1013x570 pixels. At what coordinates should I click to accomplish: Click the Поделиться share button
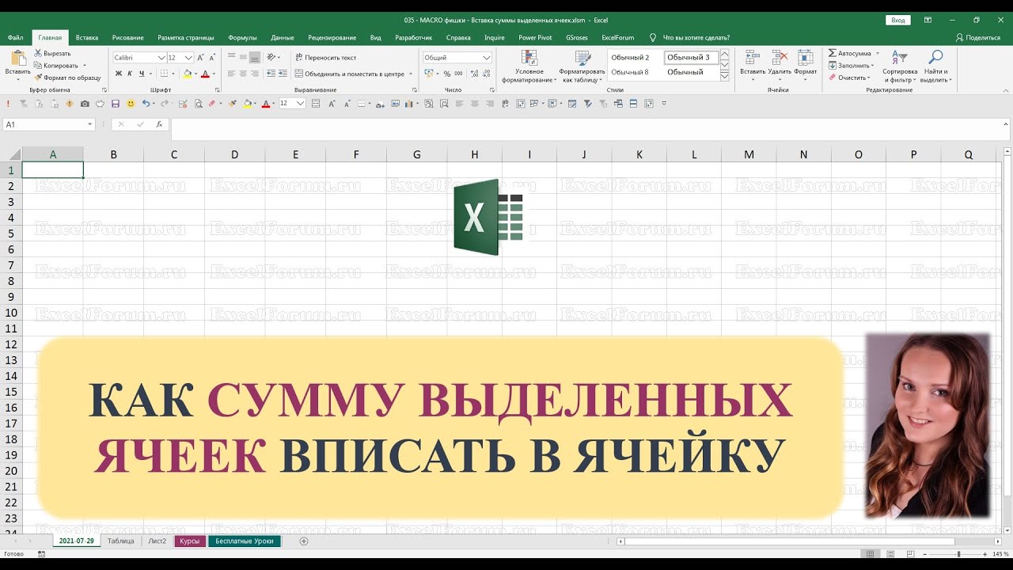click(x=978, y=37)
